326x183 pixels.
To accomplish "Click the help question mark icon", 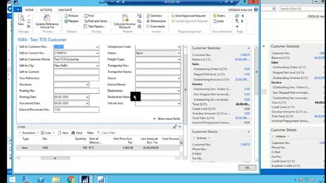I will [256, 10].
